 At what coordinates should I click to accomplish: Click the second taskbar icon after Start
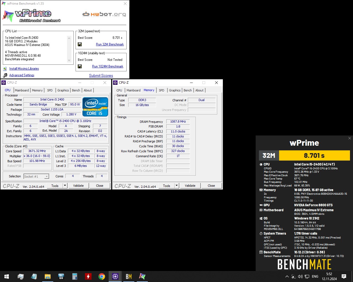pyautogui.click(x=34, y=276)
